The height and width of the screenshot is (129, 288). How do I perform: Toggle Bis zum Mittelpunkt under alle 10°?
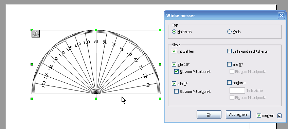coord(176,72)
